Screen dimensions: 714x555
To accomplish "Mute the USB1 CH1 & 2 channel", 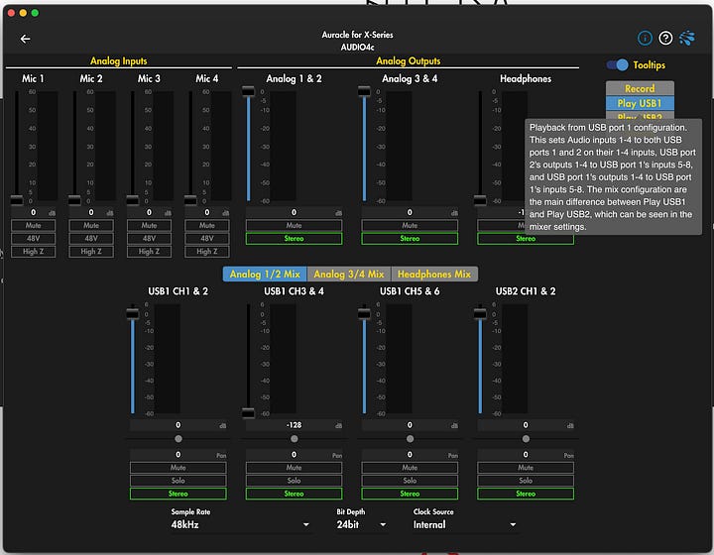I will (x=178, y=468).
